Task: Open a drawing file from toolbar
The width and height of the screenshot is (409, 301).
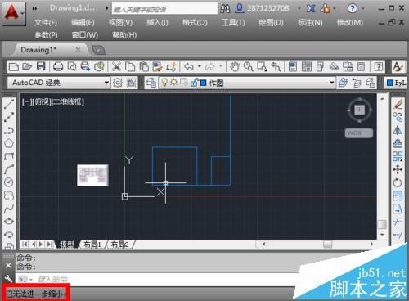Action: coord(27,66)
